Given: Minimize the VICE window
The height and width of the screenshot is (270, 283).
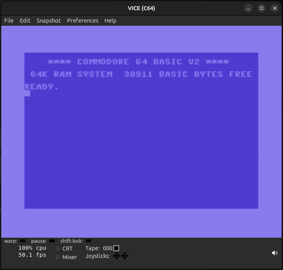Looking at the screenshot, I should (248, 8).
